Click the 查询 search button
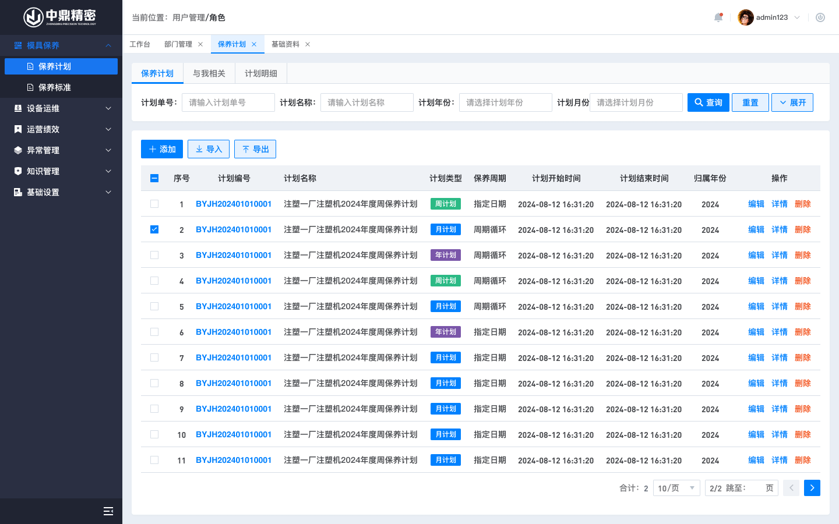Viewport: 839px width, 524px height. [x=708, y=102]
